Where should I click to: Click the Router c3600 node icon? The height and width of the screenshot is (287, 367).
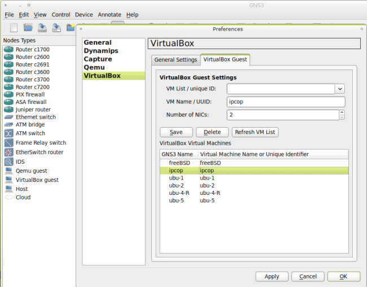point(8,72)
